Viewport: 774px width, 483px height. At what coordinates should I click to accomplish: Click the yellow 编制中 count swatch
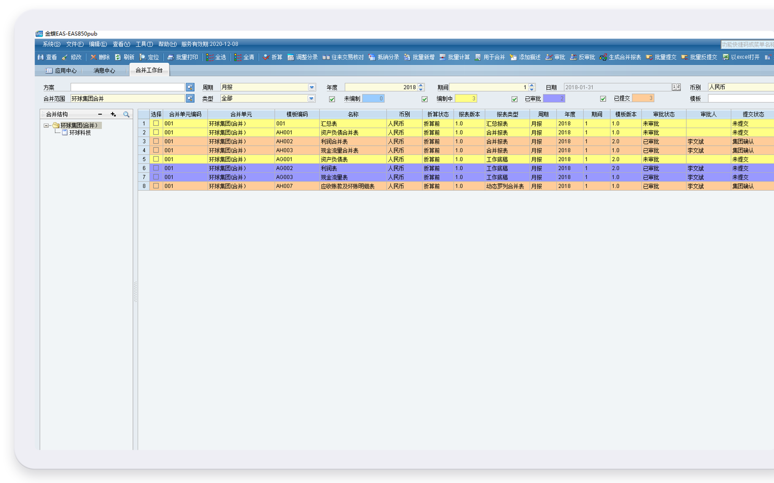(x=466, y=99)
